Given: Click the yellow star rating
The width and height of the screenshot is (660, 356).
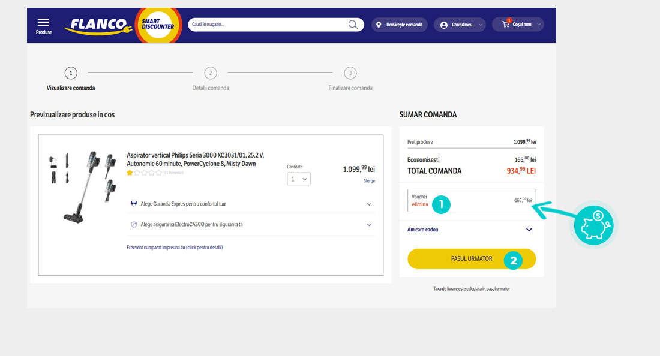Looking at the screenshot, I should click(x=130, y=173).
